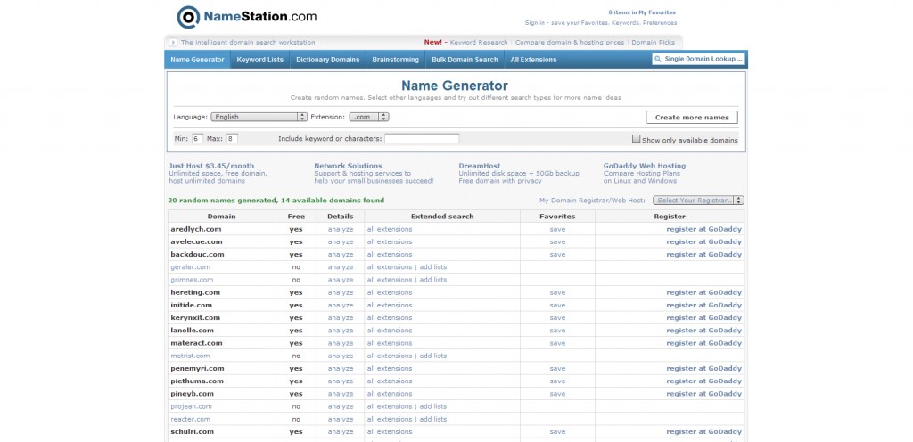Click the Details column header
913x442 pixels.
341,217
